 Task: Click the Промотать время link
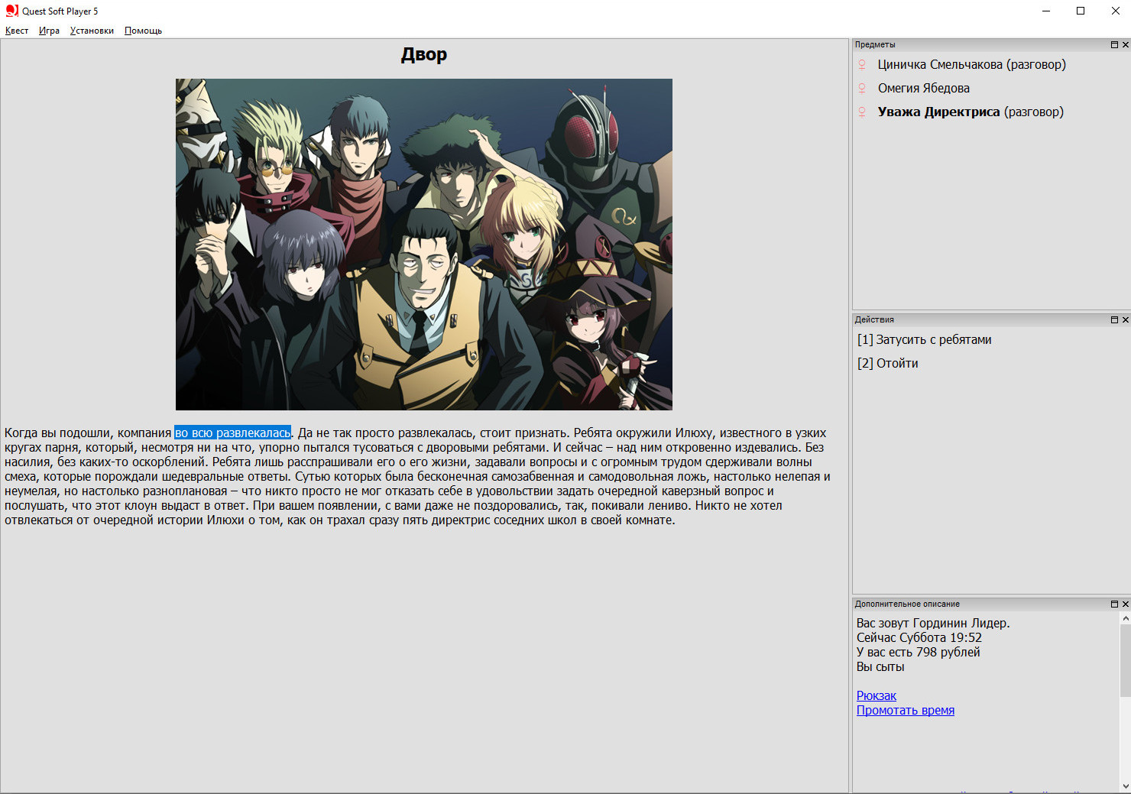pyautogui.click(x=905, y=711)
